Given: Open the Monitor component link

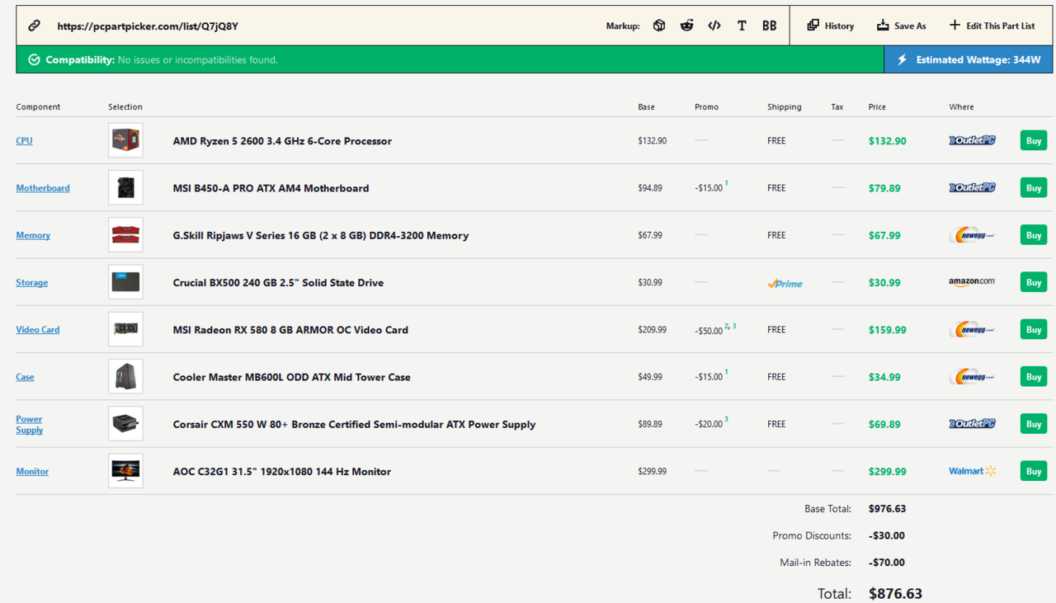Looking at the screenshot, I should [x=32, y=471].
